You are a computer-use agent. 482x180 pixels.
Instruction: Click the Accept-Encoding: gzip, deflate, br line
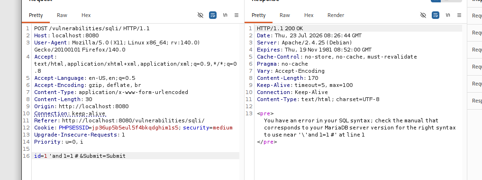click(88, 85)
